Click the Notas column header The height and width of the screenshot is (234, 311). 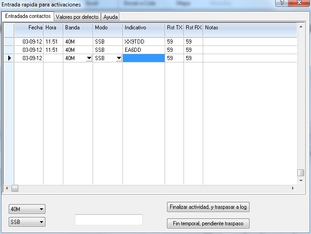coord(250,28)
